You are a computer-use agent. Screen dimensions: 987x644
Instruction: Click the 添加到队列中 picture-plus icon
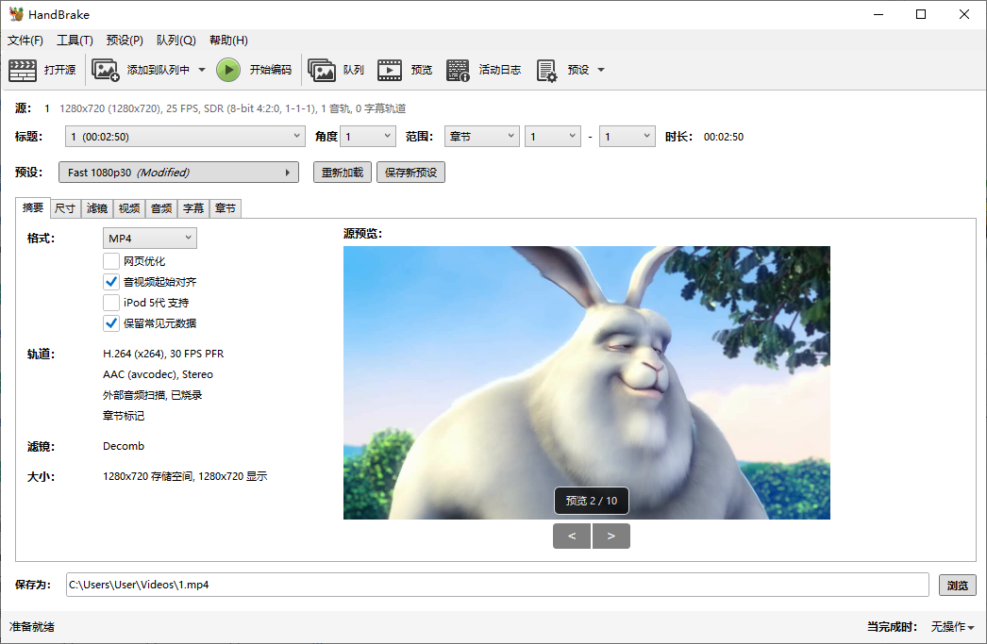(105, 70)
